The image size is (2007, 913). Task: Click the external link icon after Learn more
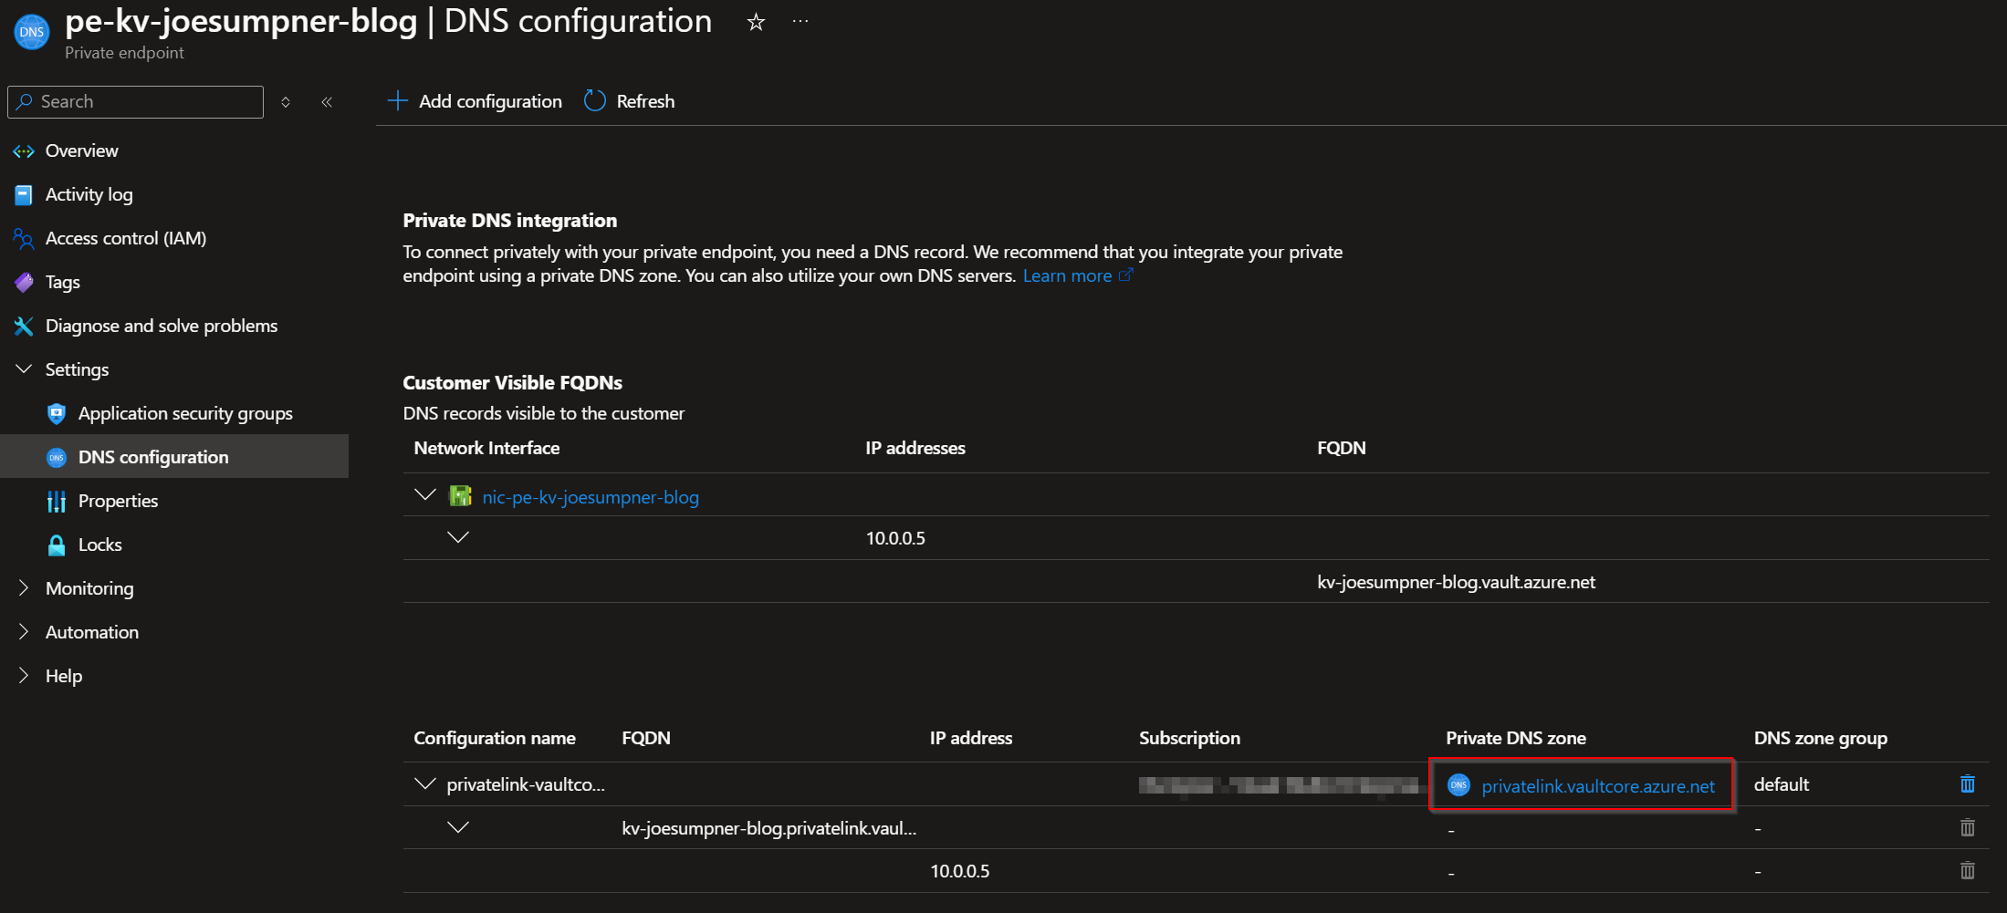pyautogui.click(x=1126, y=275)
